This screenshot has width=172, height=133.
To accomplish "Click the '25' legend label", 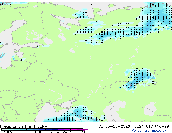I will [53, 132].
